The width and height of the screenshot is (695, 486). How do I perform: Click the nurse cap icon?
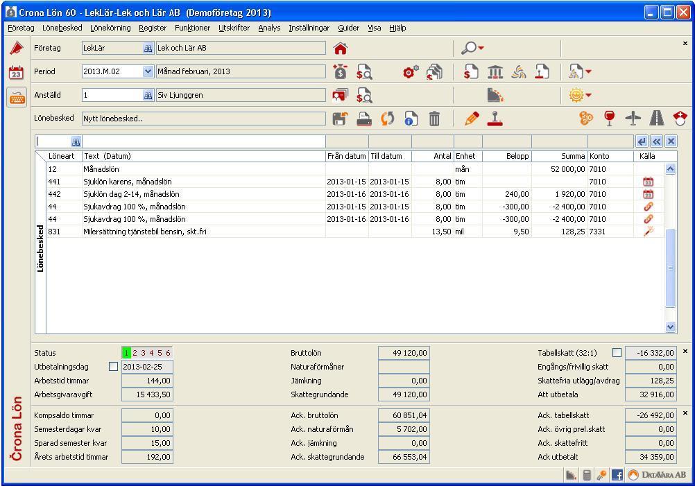coord(680,119)
